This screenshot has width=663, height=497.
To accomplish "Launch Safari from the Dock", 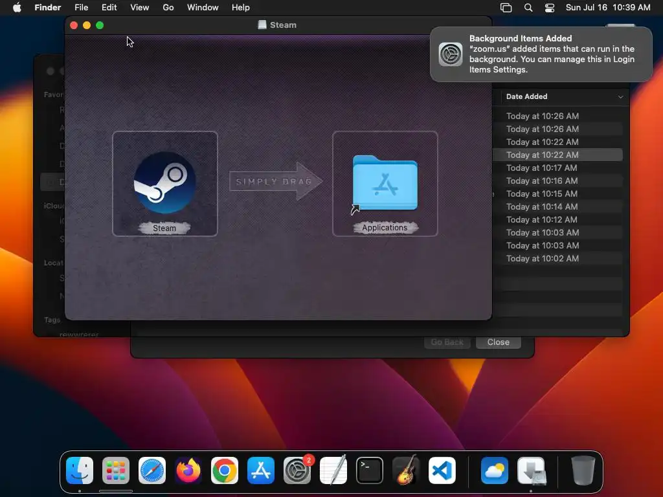I will (x=152, y=470).
